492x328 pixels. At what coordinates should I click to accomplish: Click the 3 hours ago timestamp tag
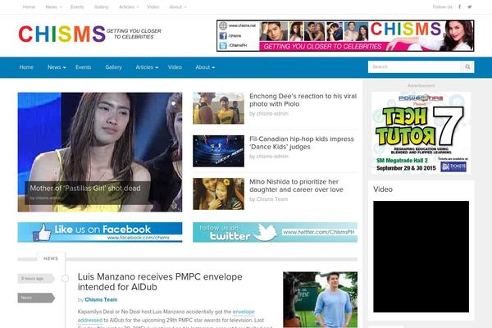coord(36,279)
